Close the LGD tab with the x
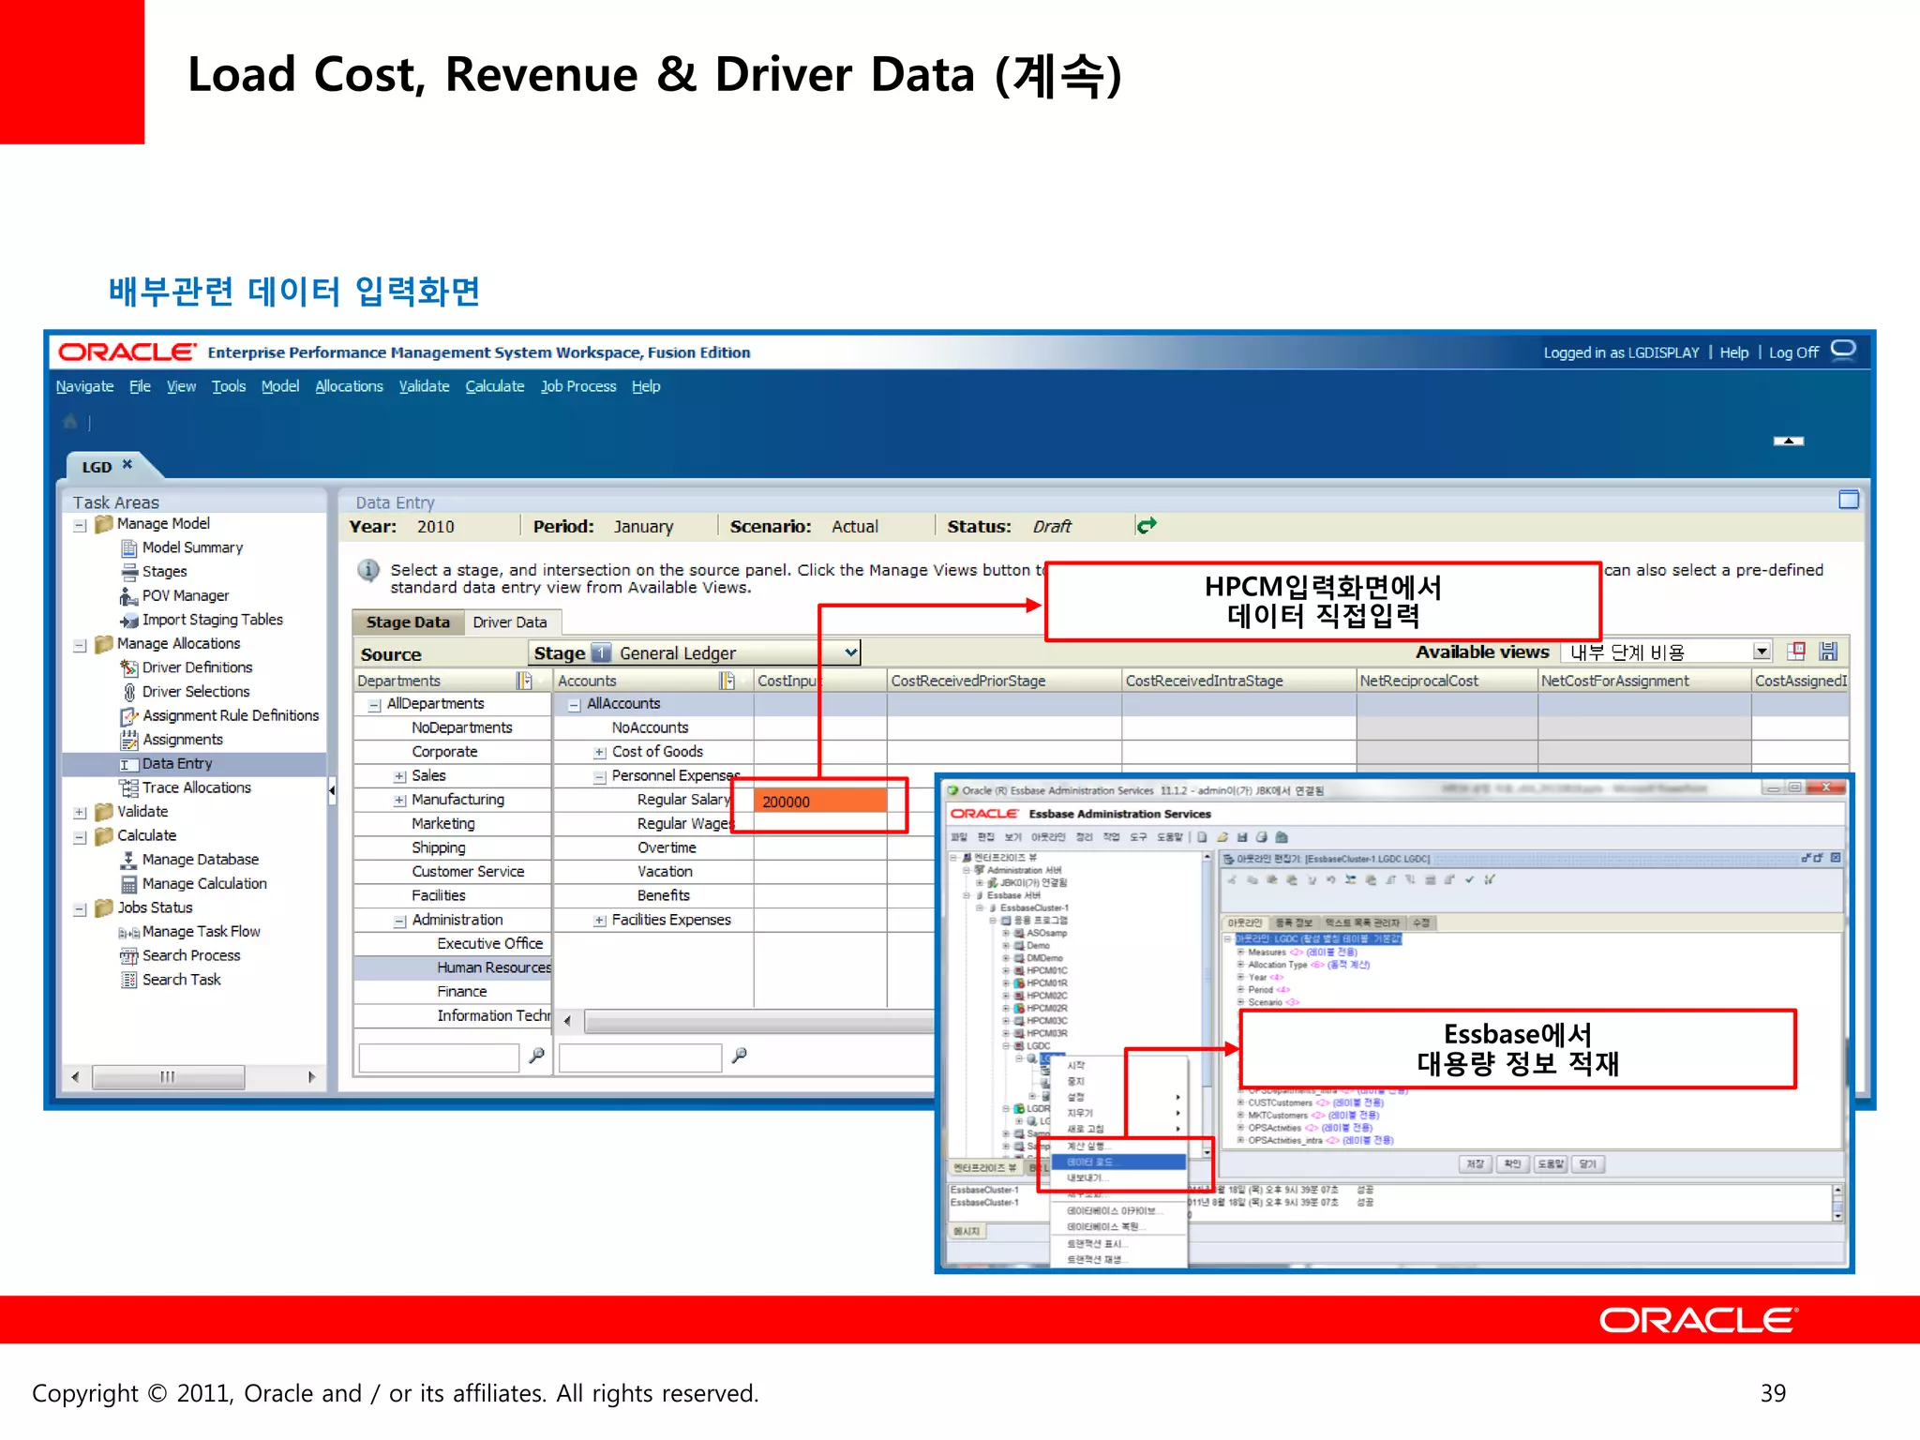The width and height of the screenshot is (1920, 1440). [x=127, y=465]
